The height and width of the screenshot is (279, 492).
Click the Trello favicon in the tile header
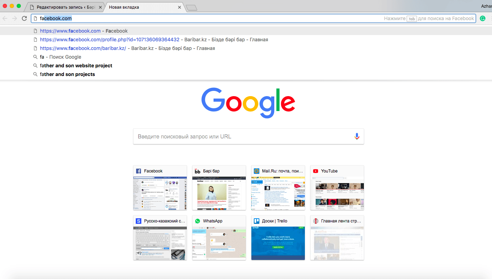click(257, 221)
